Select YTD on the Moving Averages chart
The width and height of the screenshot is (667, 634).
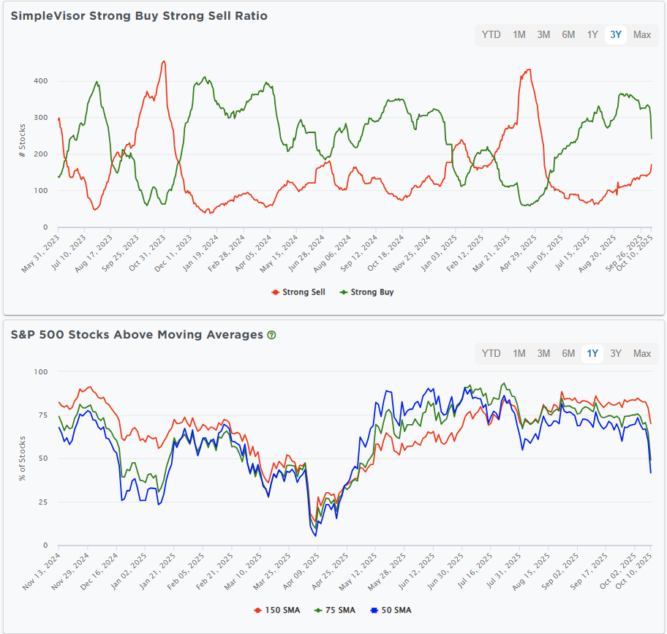[491, 353]
